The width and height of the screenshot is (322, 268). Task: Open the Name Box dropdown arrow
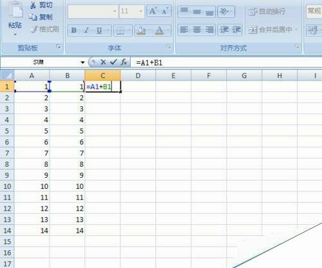82,62
